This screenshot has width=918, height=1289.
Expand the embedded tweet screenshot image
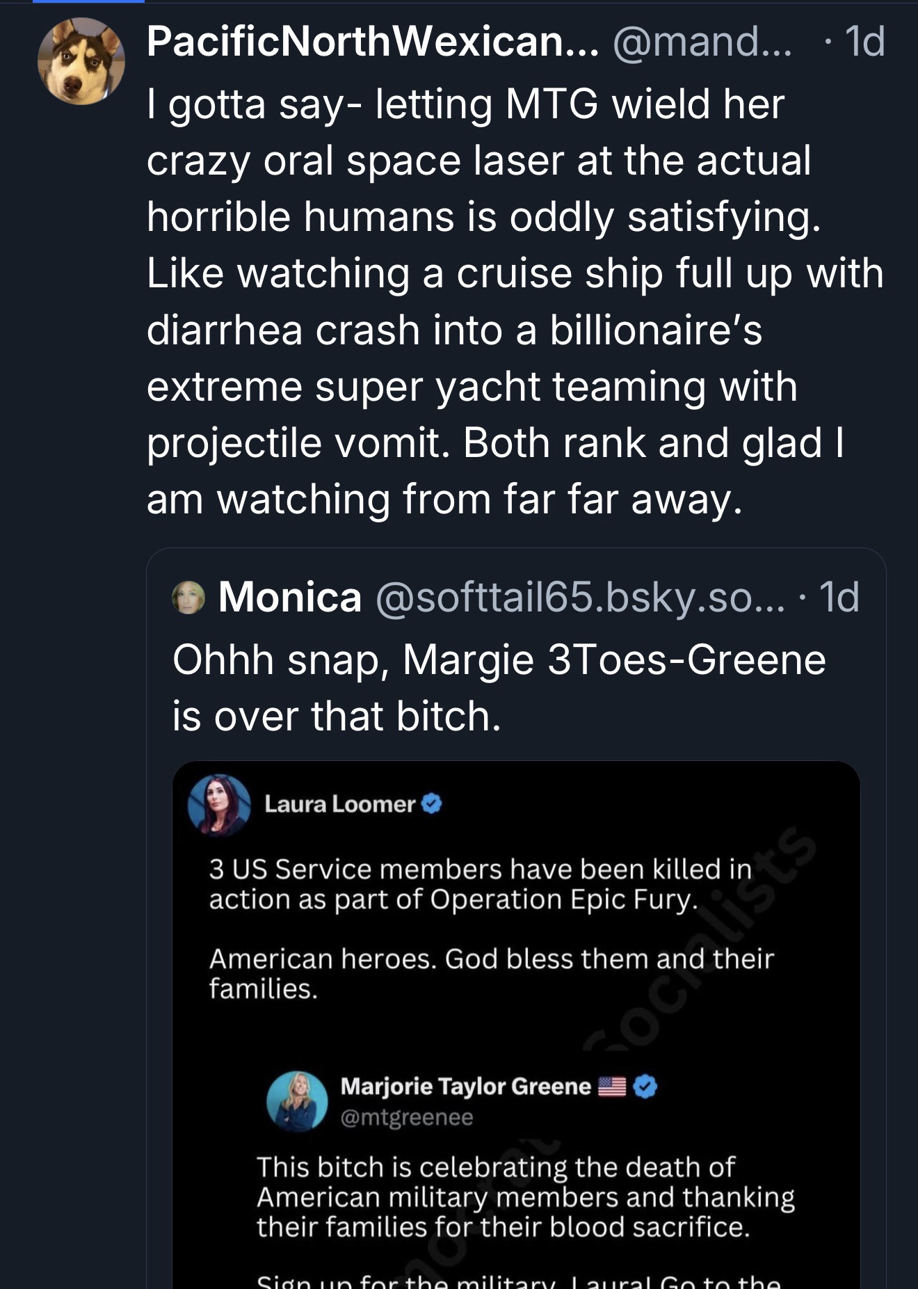516,1030
